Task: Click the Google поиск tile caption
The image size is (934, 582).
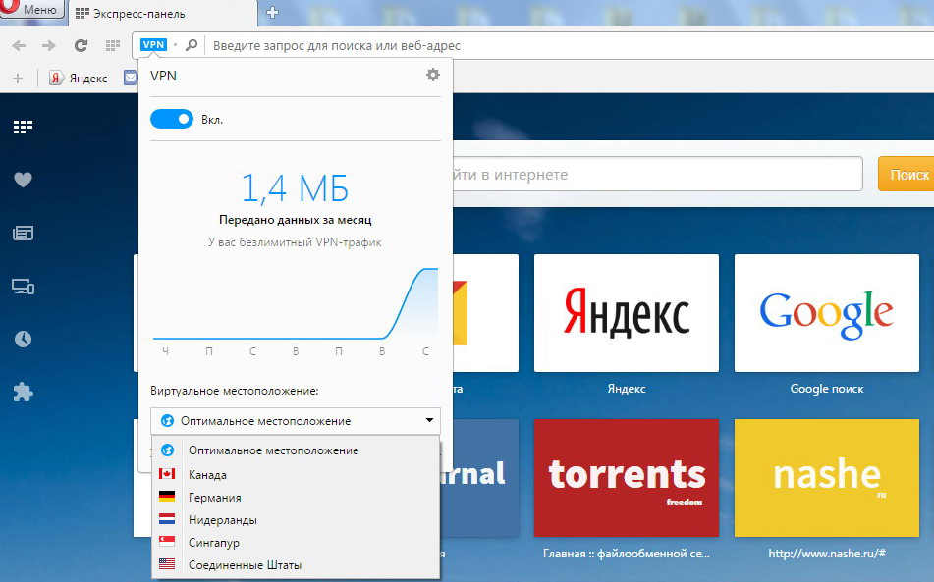Action: [x=827, y=389]
